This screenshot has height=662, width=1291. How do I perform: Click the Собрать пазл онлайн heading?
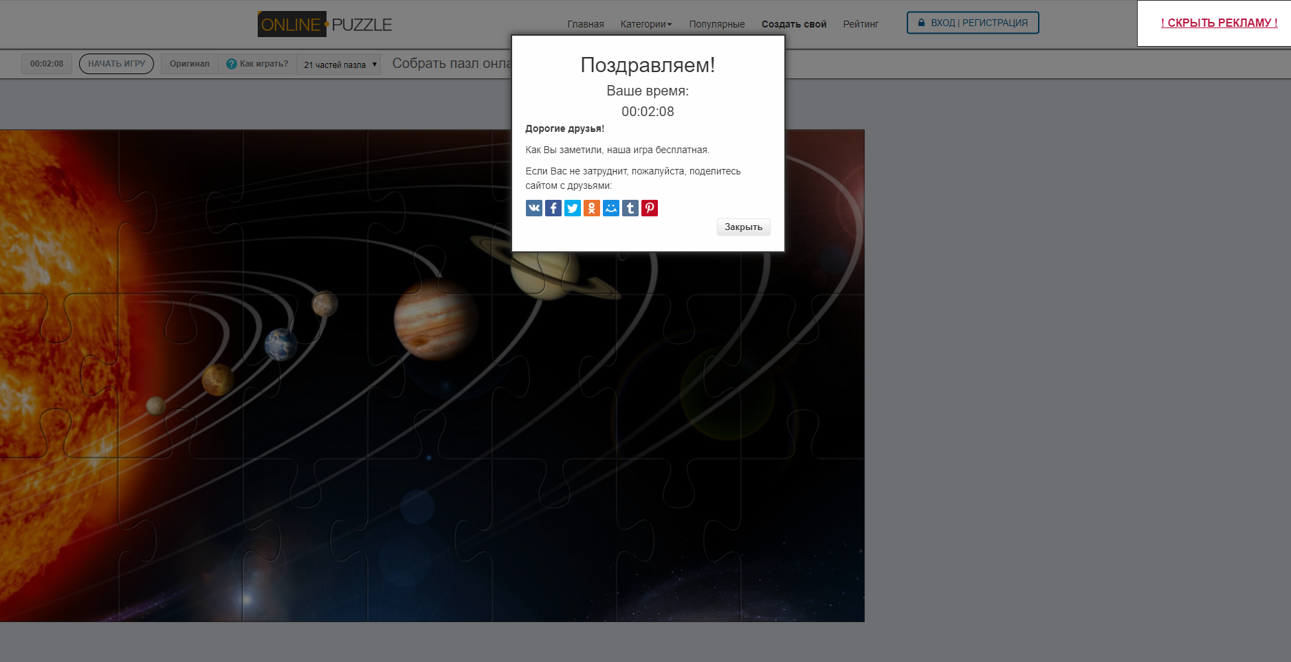(452, 63)
